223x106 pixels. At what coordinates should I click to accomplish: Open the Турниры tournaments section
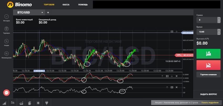[7, 30]
